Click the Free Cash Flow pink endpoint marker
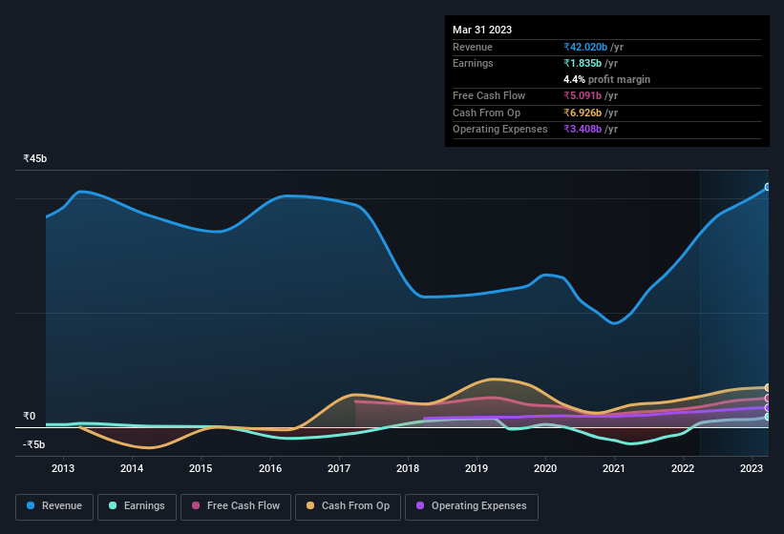784x534 pixels. (768, 399)
